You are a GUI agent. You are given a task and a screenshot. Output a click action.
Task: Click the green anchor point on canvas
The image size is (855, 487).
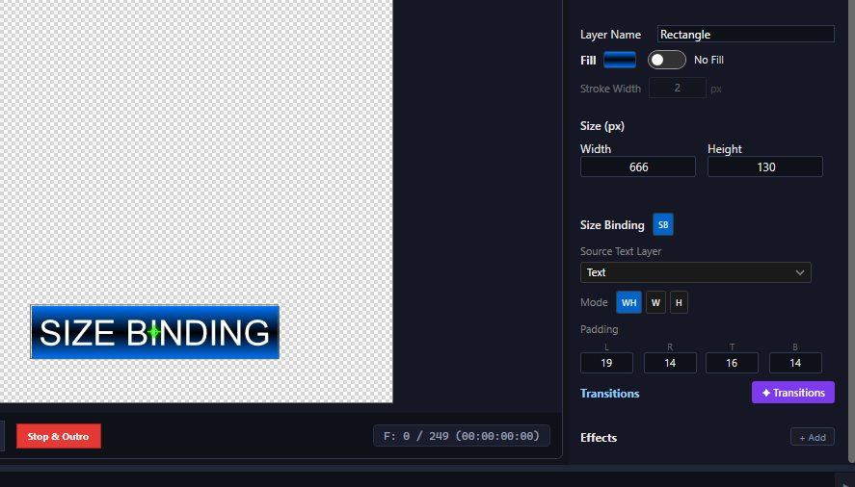tap(154, 332)
